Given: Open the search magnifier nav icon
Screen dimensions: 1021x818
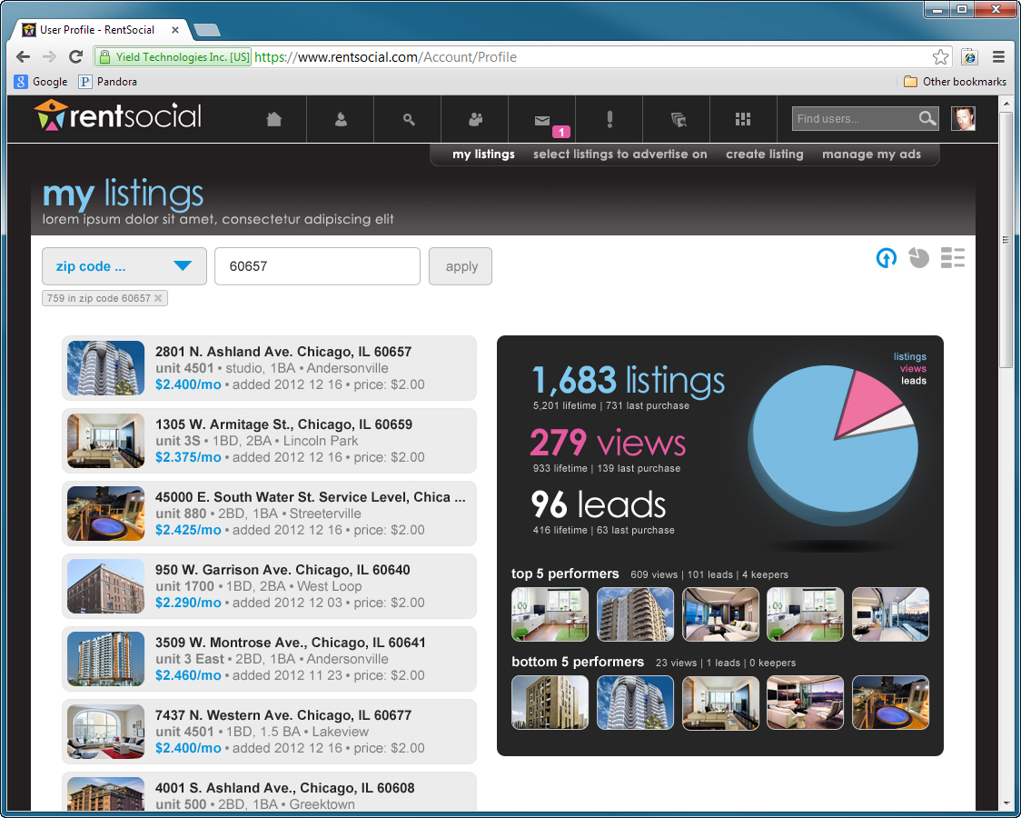Looking at the screenshot, I should (x=408, y=119).
